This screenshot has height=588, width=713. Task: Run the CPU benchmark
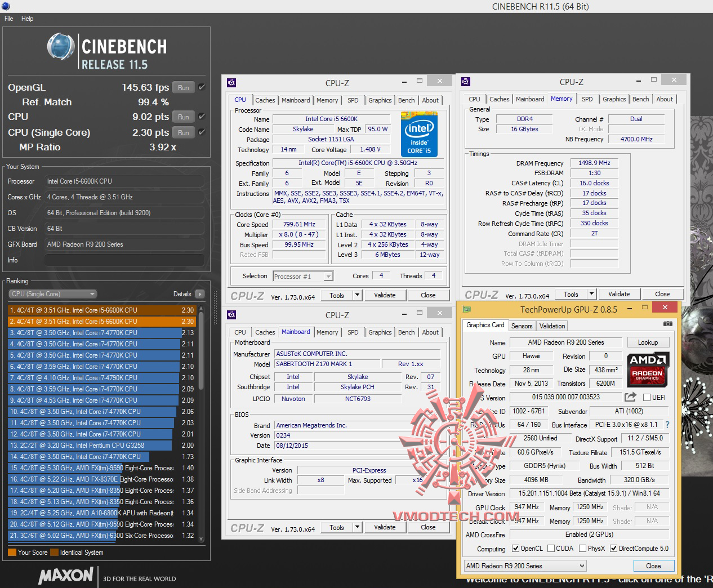tap(184, 117)
